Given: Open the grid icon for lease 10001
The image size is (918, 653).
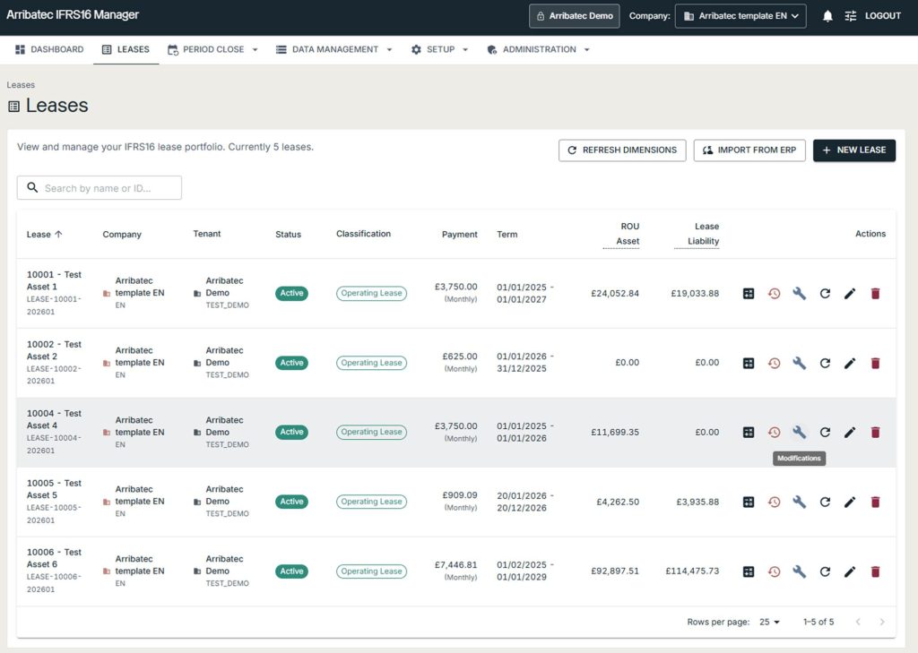Looking at the screenshot, I should (749, 294).
